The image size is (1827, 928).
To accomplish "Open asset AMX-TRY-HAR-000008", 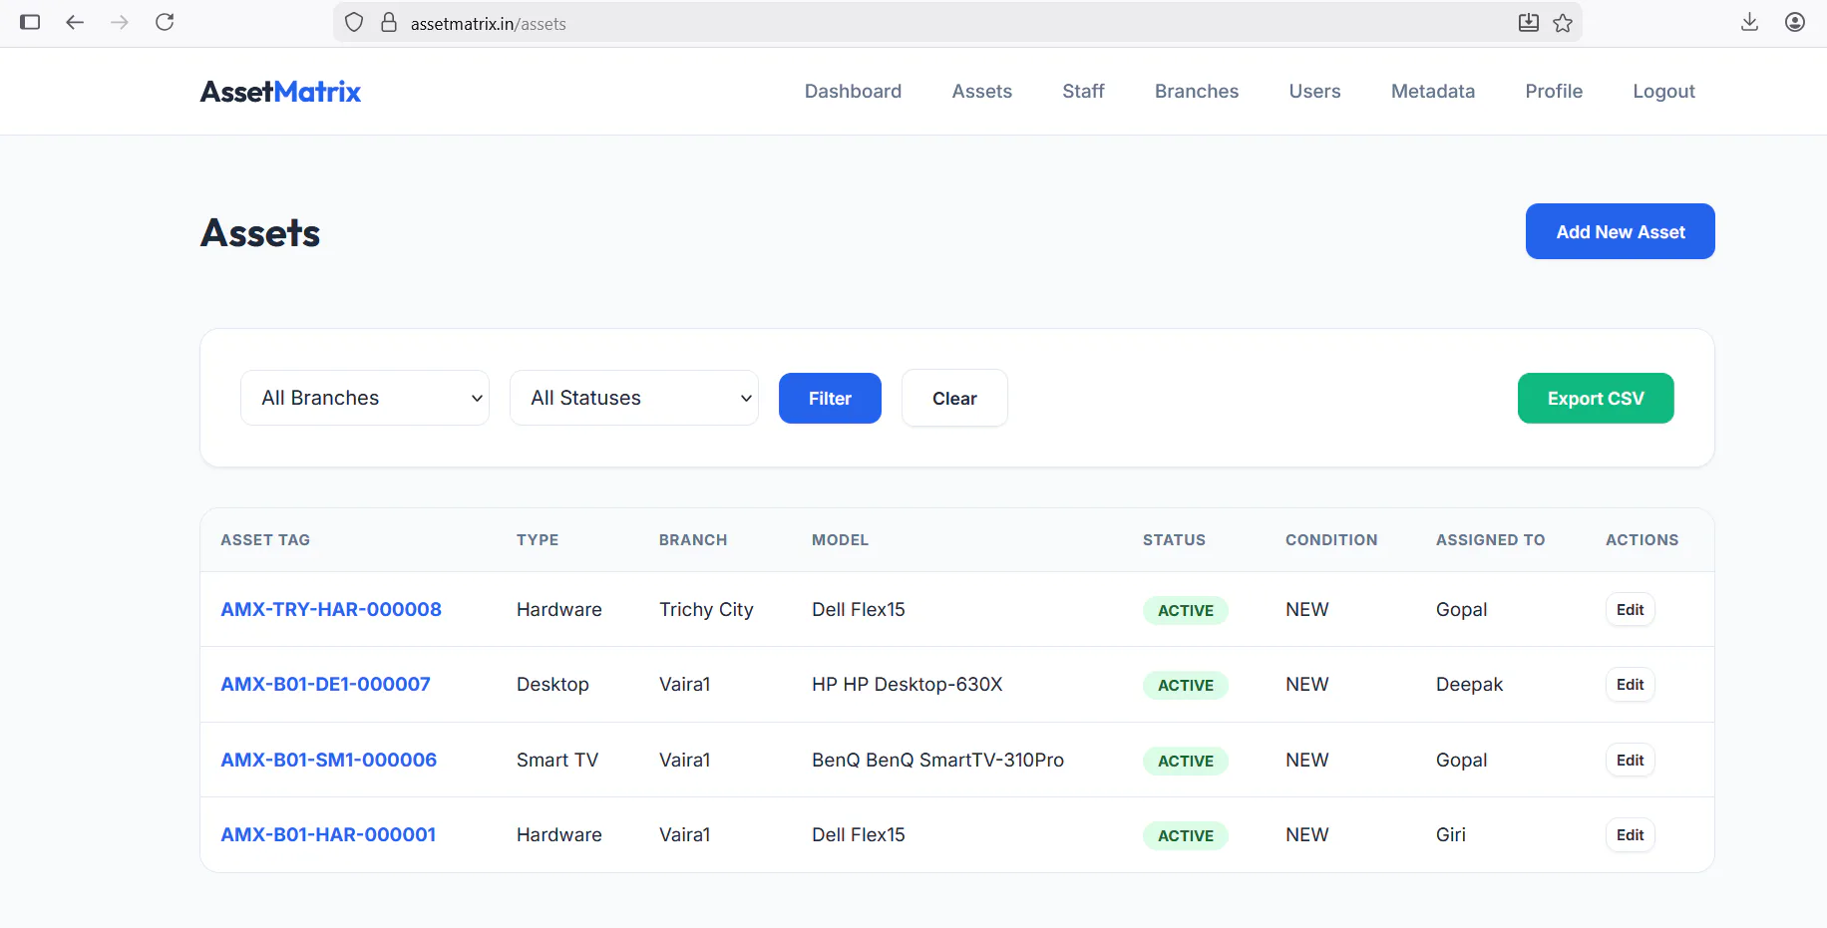I will (x=331, y=609).
